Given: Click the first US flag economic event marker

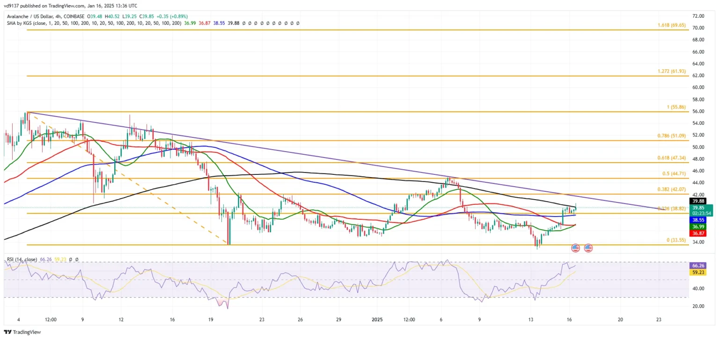Looking at the screenshot, I should 575,247.
